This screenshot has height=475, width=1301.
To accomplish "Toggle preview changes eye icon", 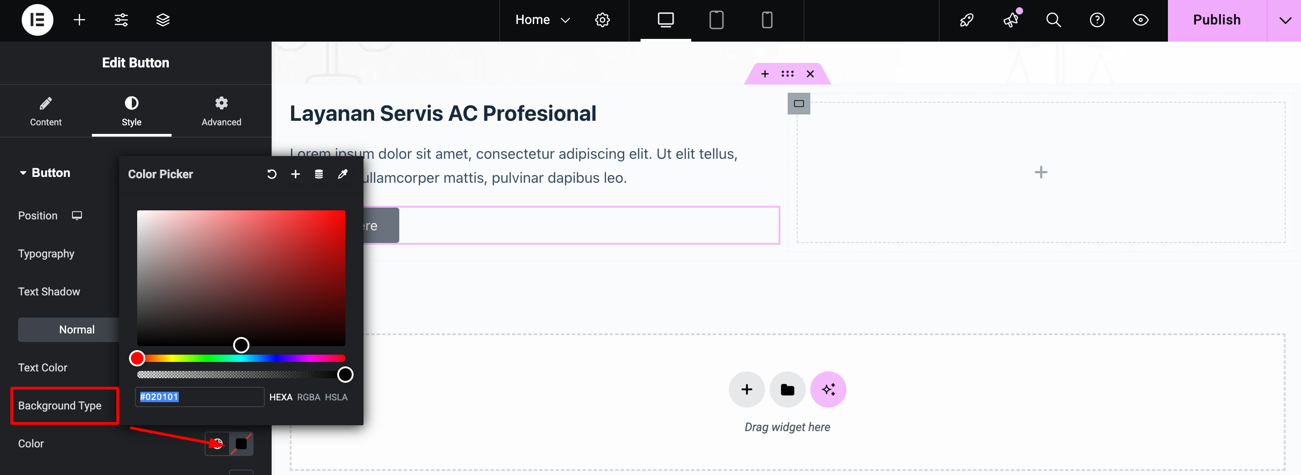I will tap(1140, 20).
